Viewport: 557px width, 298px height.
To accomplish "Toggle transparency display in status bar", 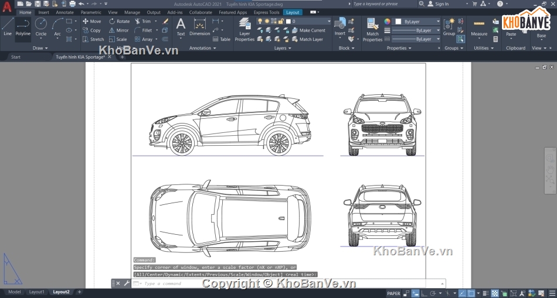I will pos(495,293).
